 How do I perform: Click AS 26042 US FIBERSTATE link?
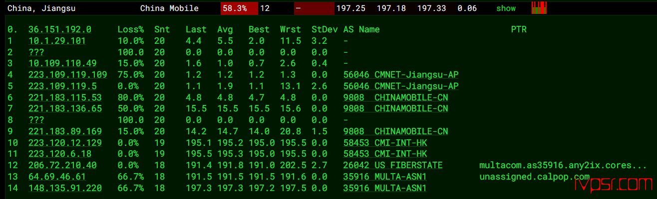point(393,165)
